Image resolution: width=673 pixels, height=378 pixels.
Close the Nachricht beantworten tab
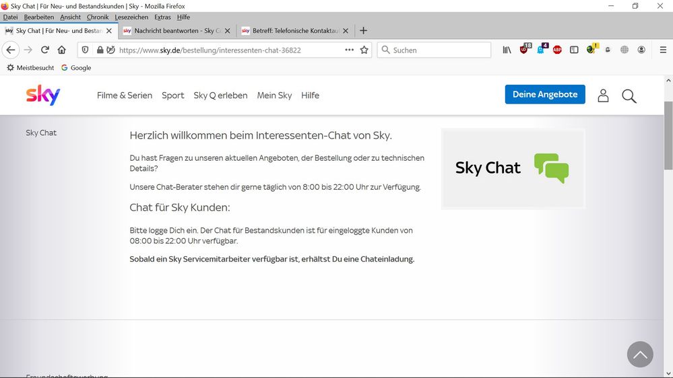[x=228, y=31]
